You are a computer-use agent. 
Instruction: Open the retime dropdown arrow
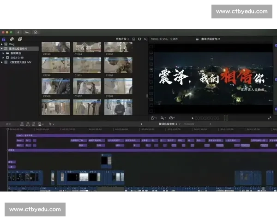point(174,118)
